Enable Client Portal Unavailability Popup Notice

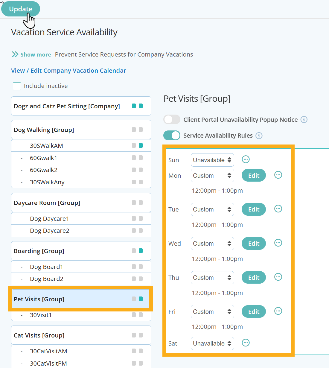tap(172, 119)
